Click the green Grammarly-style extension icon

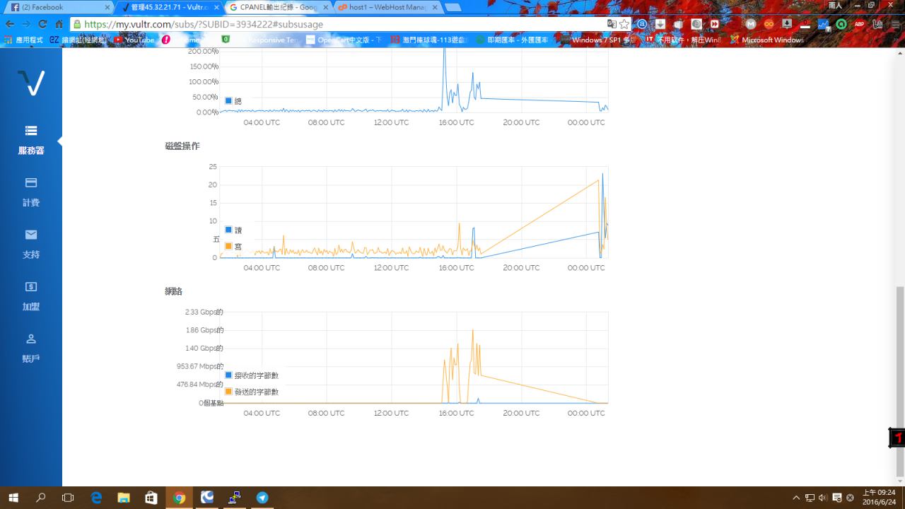841,24
